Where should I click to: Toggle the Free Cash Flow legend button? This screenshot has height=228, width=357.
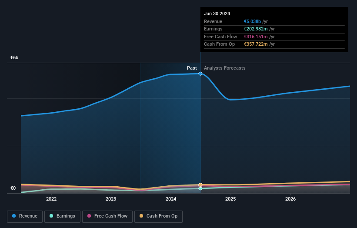(x=107, y=216)
